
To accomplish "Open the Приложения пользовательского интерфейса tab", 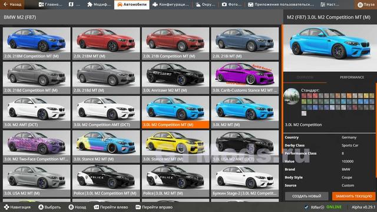I will [281, 5].
